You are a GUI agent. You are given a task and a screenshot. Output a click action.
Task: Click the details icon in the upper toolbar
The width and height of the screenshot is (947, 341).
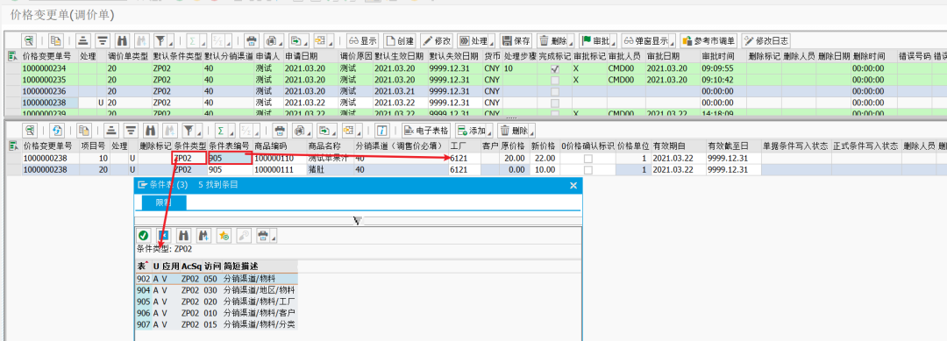pyautogui.click(x=29, y=41)
